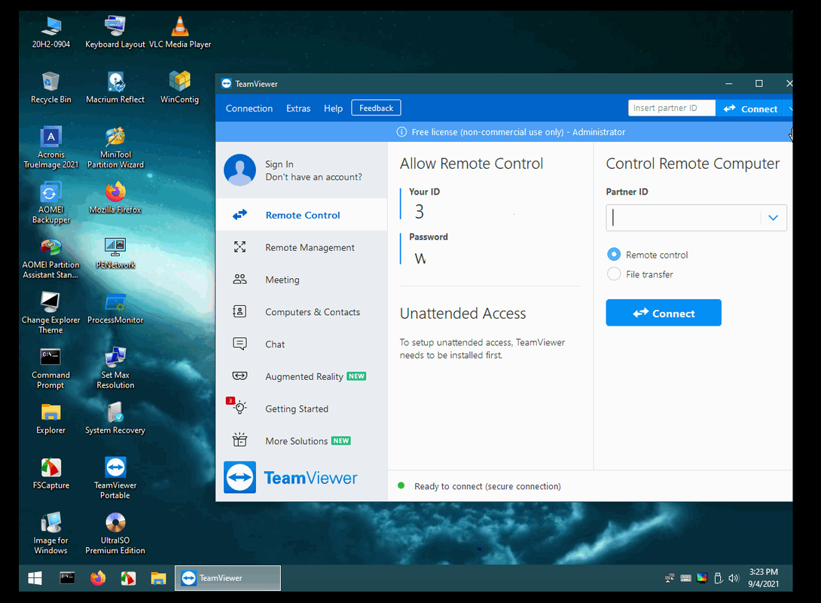Click the Sign In profile avatar
The image size is (821, 603).
pyautogui.click(x=240, y=170)
